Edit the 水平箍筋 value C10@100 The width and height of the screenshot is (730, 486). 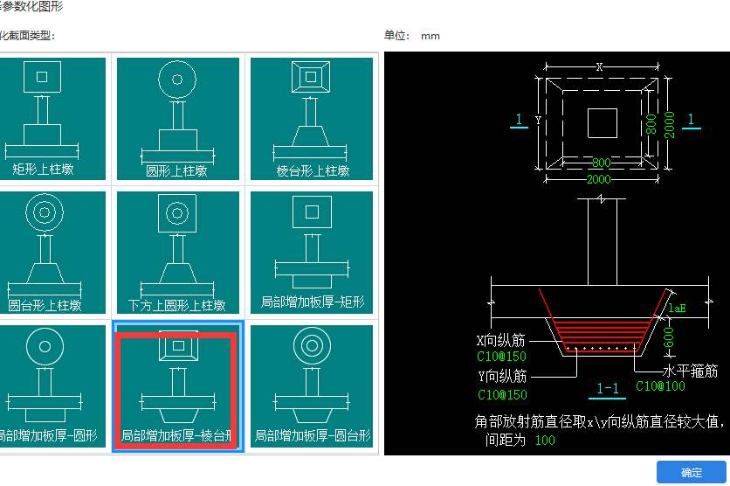(x=661, y=386)
